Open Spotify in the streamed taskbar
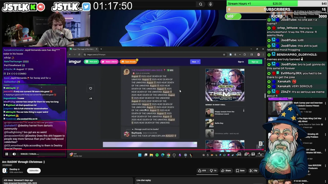This screenshot has height=184, width=328. (x=157, y=155)
